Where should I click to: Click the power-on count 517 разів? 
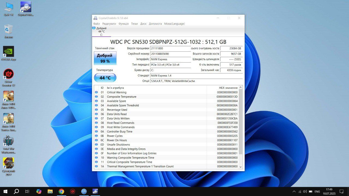231,65
